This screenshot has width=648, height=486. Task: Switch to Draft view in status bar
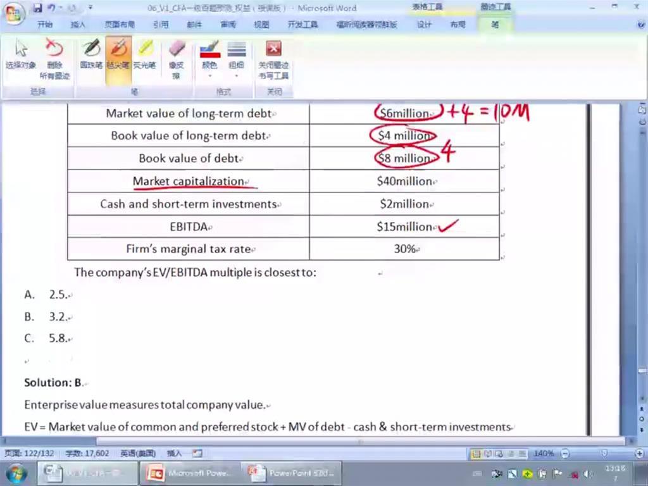pos(521,454)
